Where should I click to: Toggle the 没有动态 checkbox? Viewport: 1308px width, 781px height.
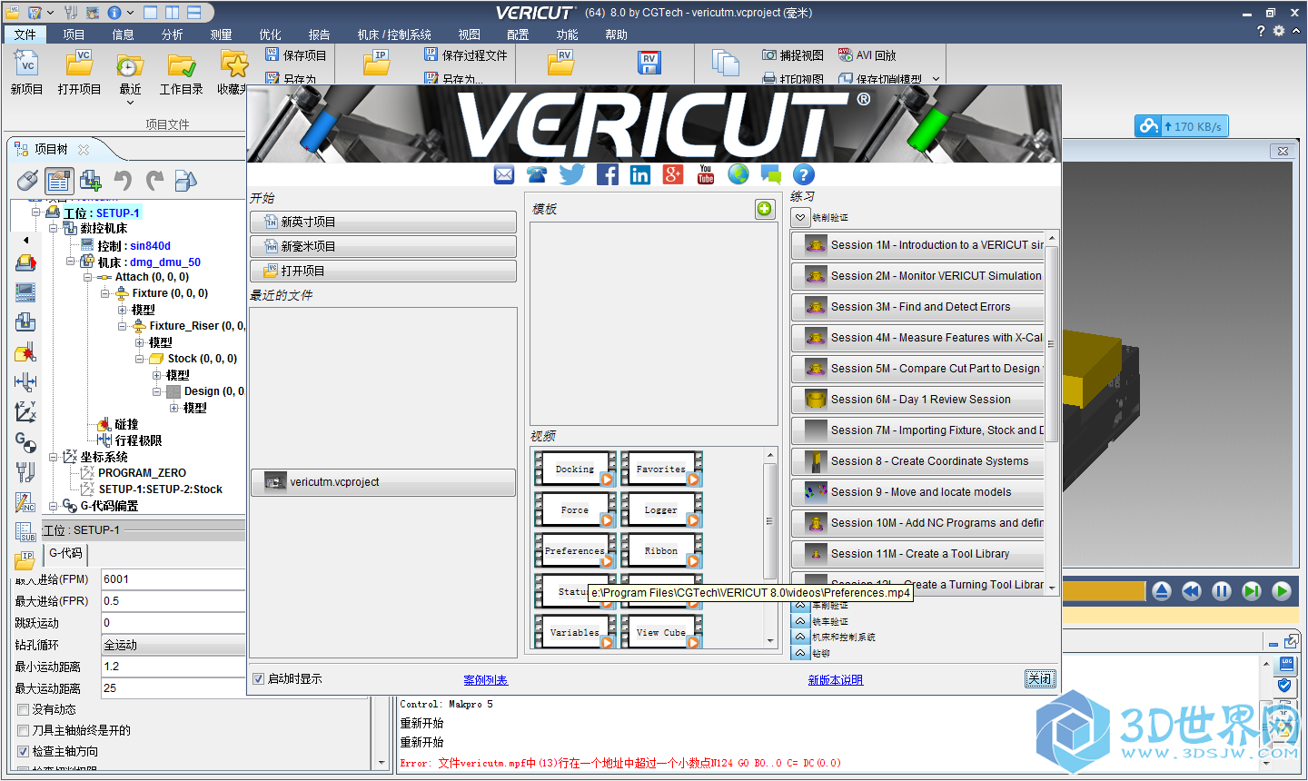pos(24,709)
